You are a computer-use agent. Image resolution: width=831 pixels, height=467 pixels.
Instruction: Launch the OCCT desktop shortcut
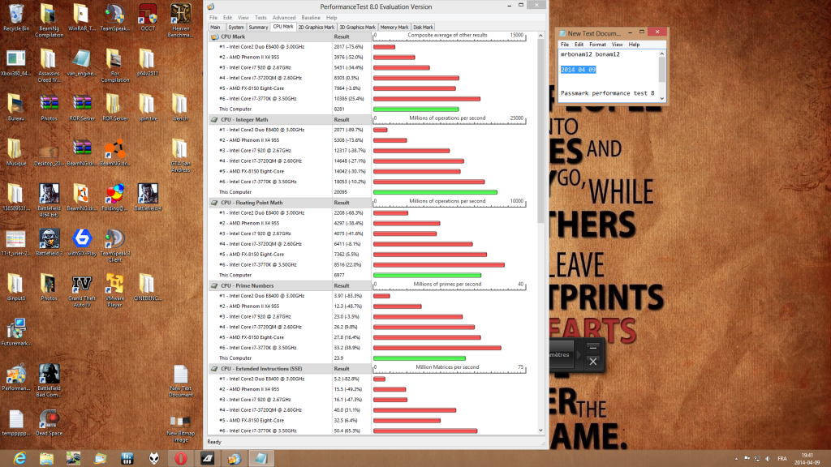pos(148,18)
